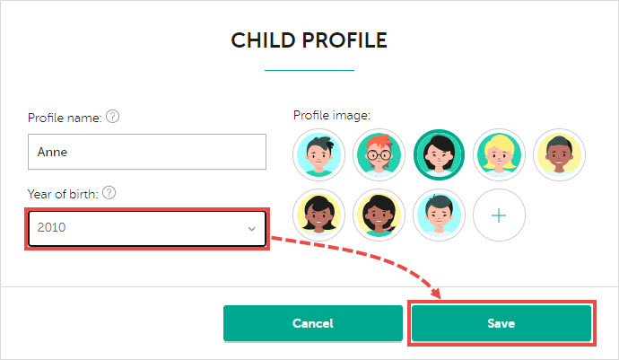The image size is (619, 360).
Task: Click the Profile name label text
Action: click(65, 118)
